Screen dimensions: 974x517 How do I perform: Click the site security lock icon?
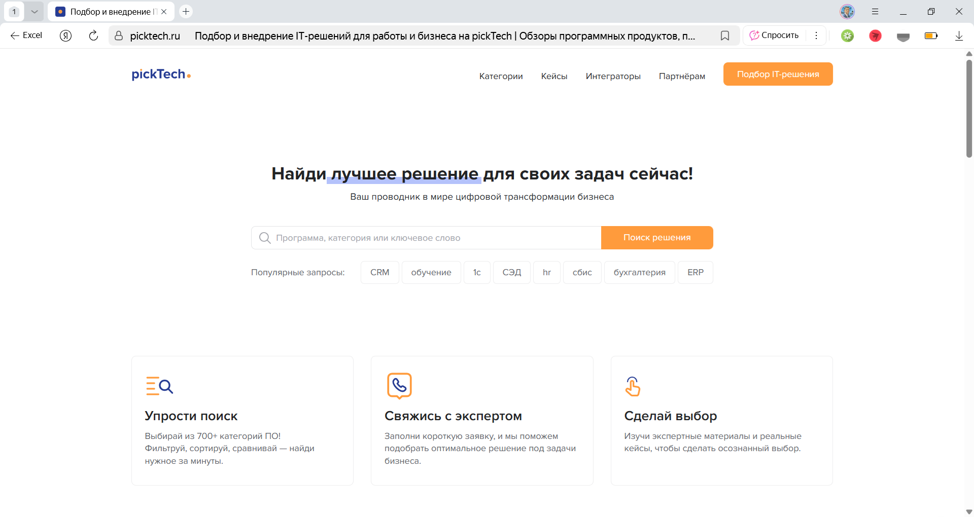(x=118, y=35)
